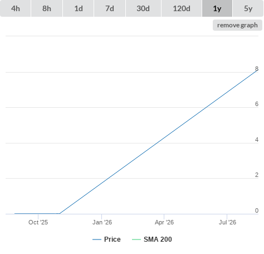The height and width of the screenshot is (254, 264).
Task: Toggle the SMA 200 legend entry
Action: pyautogui.click(x=158, y=239)
